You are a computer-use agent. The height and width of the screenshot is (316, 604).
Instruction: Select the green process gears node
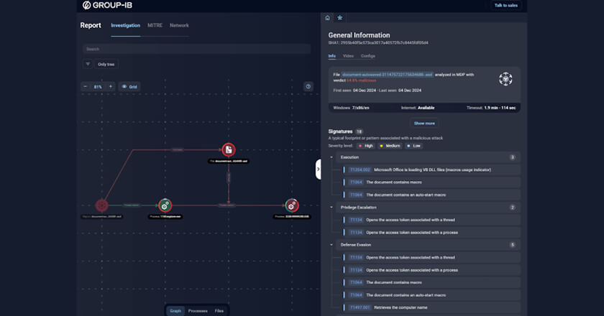coord(165,205)
